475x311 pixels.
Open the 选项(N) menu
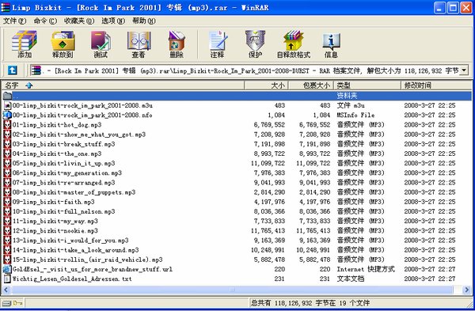tap(113, 21)
